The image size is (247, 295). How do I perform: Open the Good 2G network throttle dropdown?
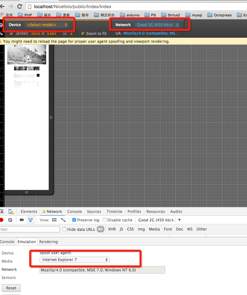click(x=158, y=25)
